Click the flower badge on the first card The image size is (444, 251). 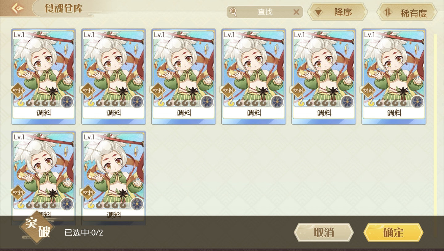[67, 101]
